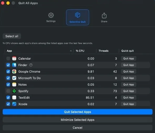Image resolution: width=155 pixels, height=133 pixels.
Task: Click Spotify's 73 threads value
Action: coord(115,91)
